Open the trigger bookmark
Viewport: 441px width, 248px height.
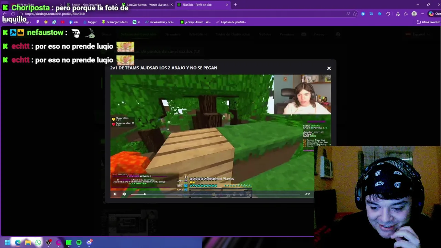point(90,22)
